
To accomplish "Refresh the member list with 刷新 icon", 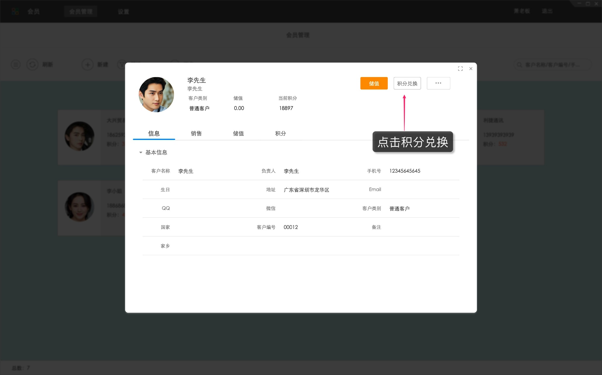I will (33, 64).
